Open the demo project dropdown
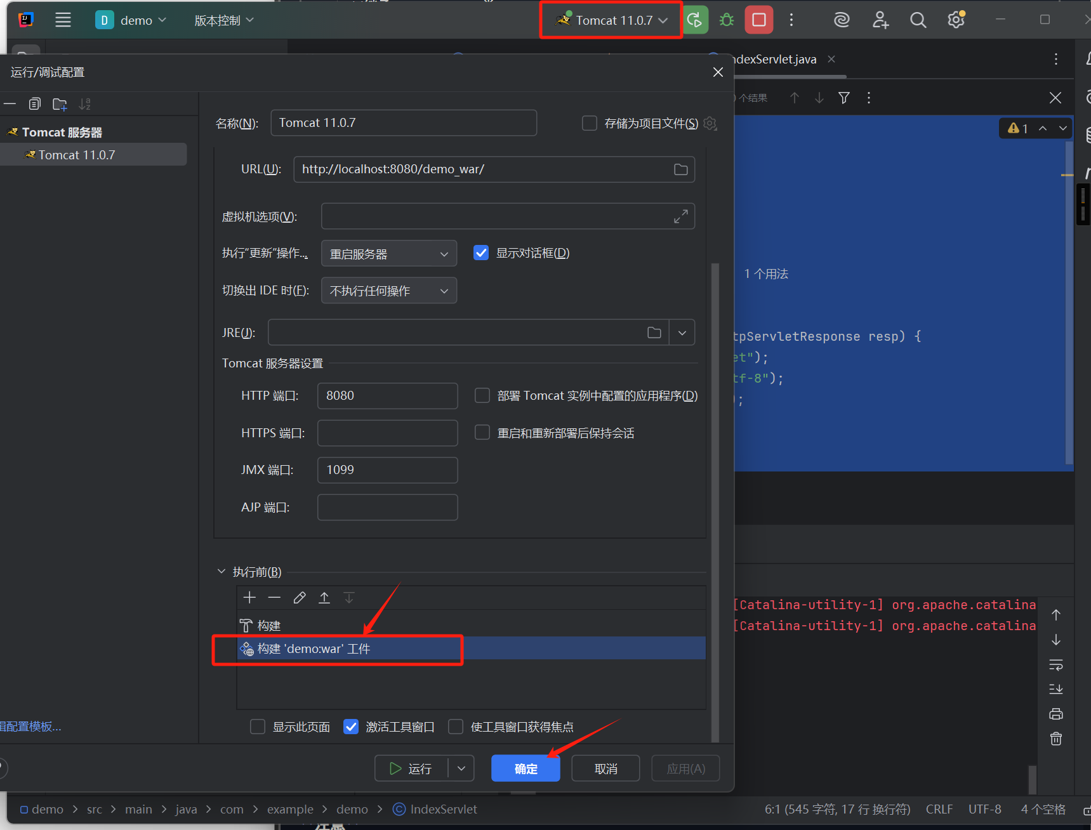This screenshot has width=1091, height=830. pos(131,20)
